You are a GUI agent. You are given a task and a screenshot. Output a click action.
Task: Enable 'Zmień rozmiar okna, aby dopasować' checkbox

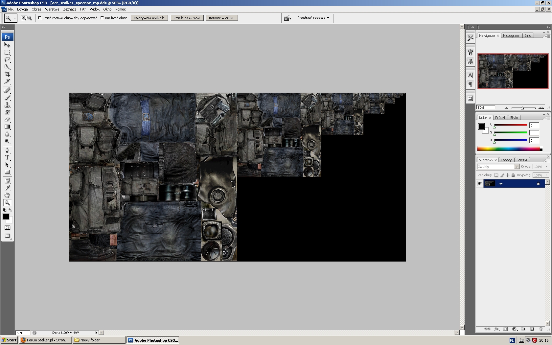click(x=40, y=18)
